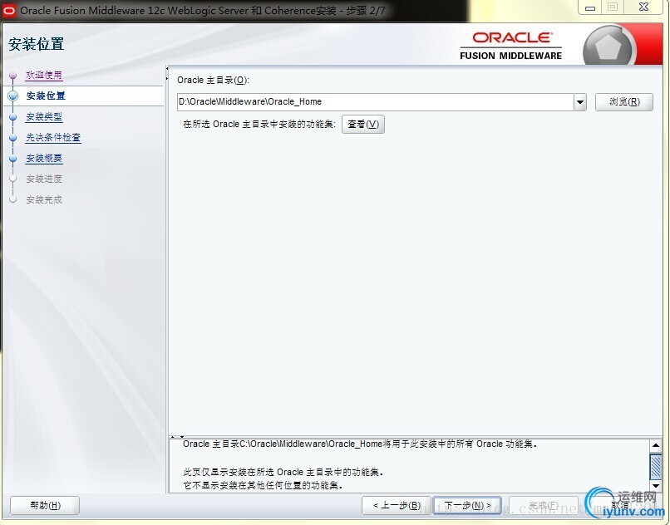
Task: Click the 完成(F) finish button
Action: click(544, 505)
